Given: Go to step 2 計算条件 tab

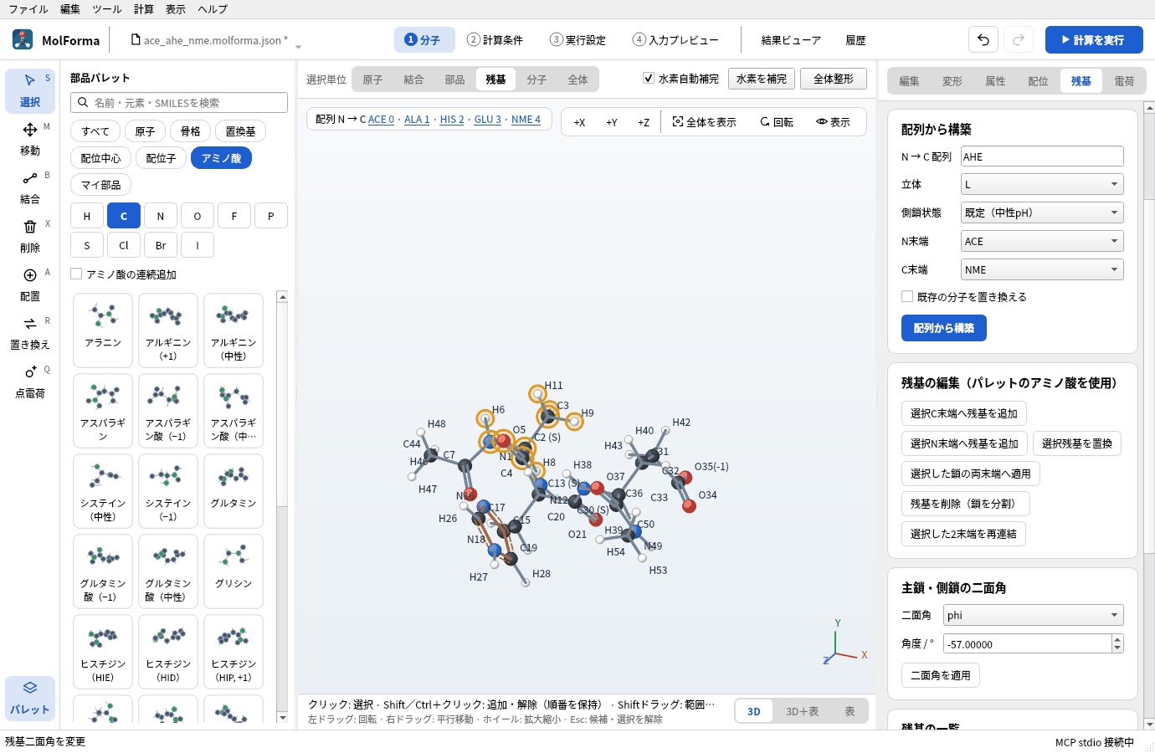Looking at the screenshot, I should coord(495,39).
